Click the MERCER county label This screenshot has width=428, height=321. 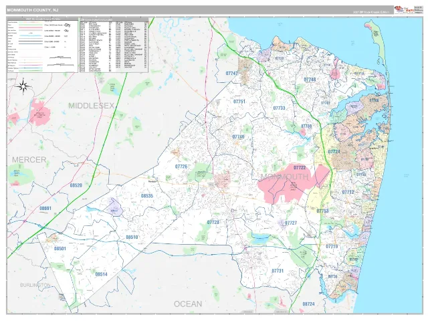[29, 160]
